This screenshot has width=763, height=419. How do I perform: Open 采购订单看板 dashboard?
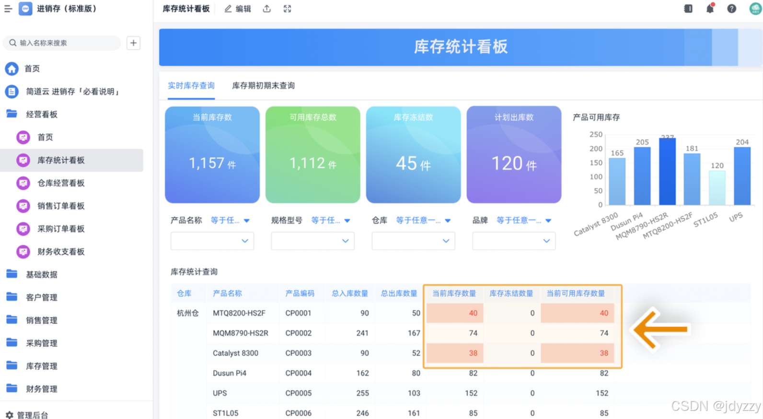pos(51,229)
